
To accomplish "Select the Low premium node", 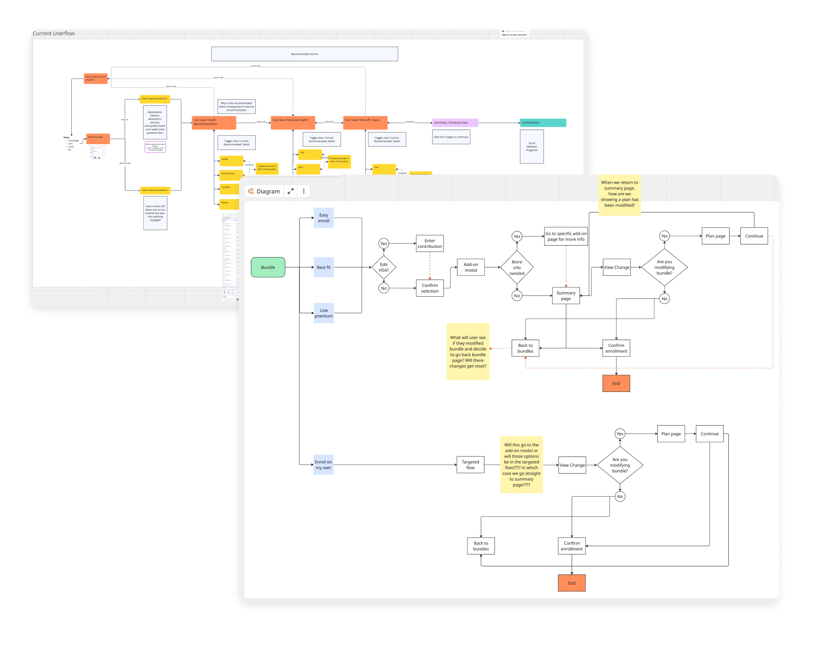I will click(324, 313).
